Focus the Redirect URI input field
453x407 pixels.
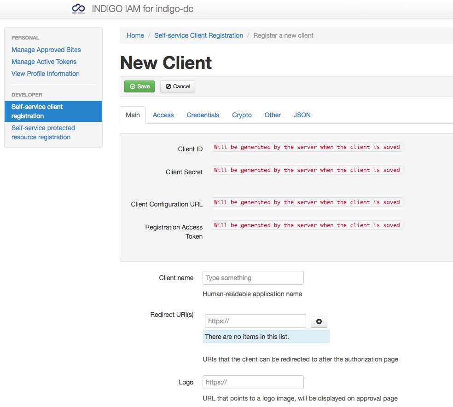coord(256,321)
